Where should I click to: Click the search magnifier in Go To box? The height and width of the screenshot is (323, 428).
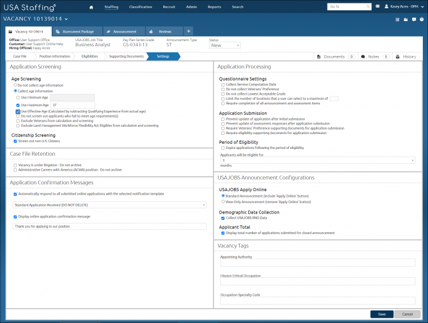point(368,6)
